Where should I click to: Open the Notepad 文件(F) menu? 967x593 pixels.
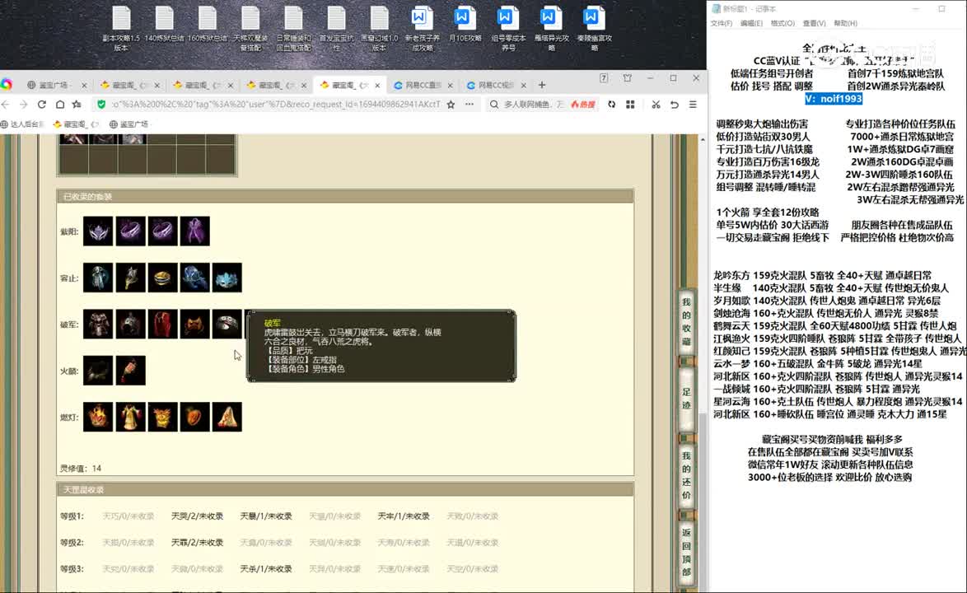[722, 23]
